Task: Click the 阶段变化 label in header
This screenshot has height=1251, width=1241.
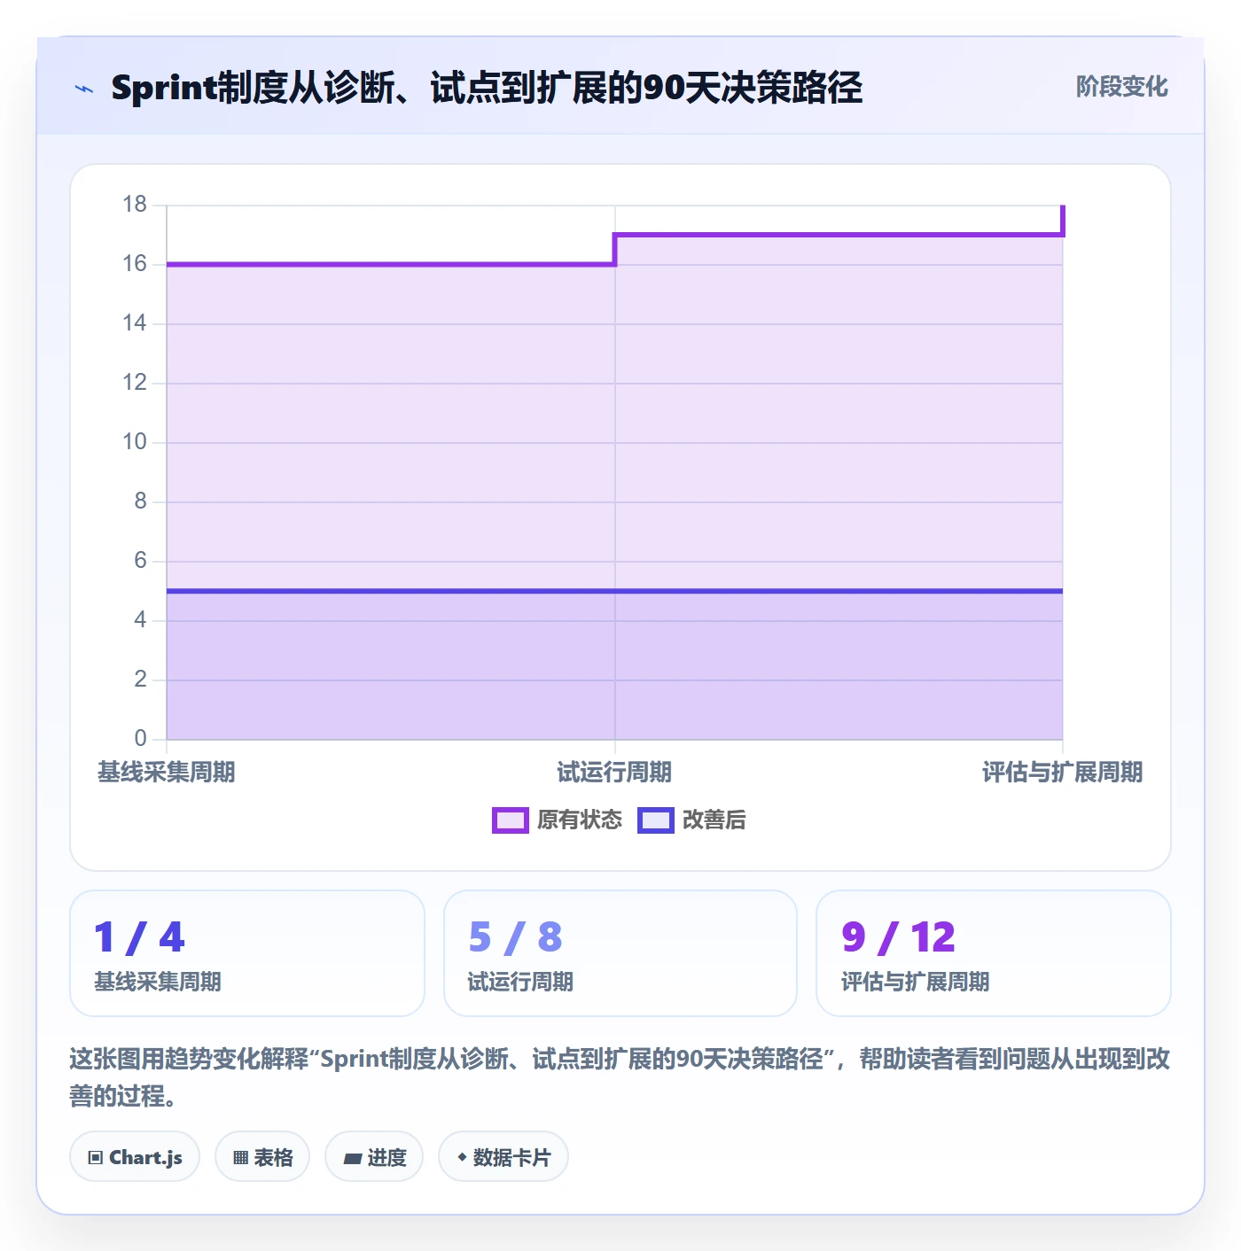Action: (x=1121, y=87)
